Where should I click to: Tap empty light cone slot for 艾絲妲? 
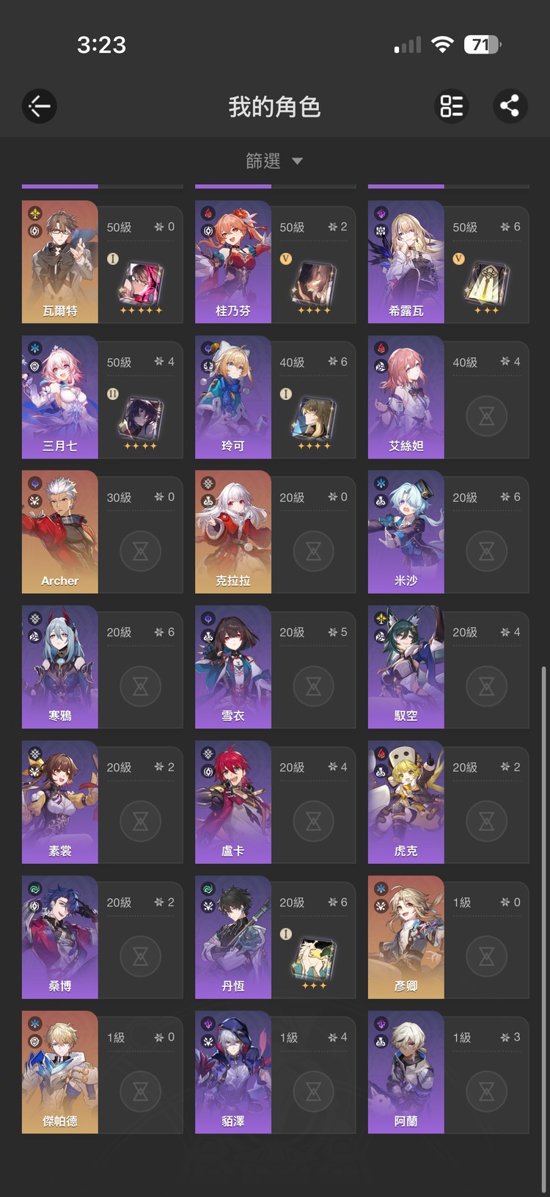(x=487, y=416)
